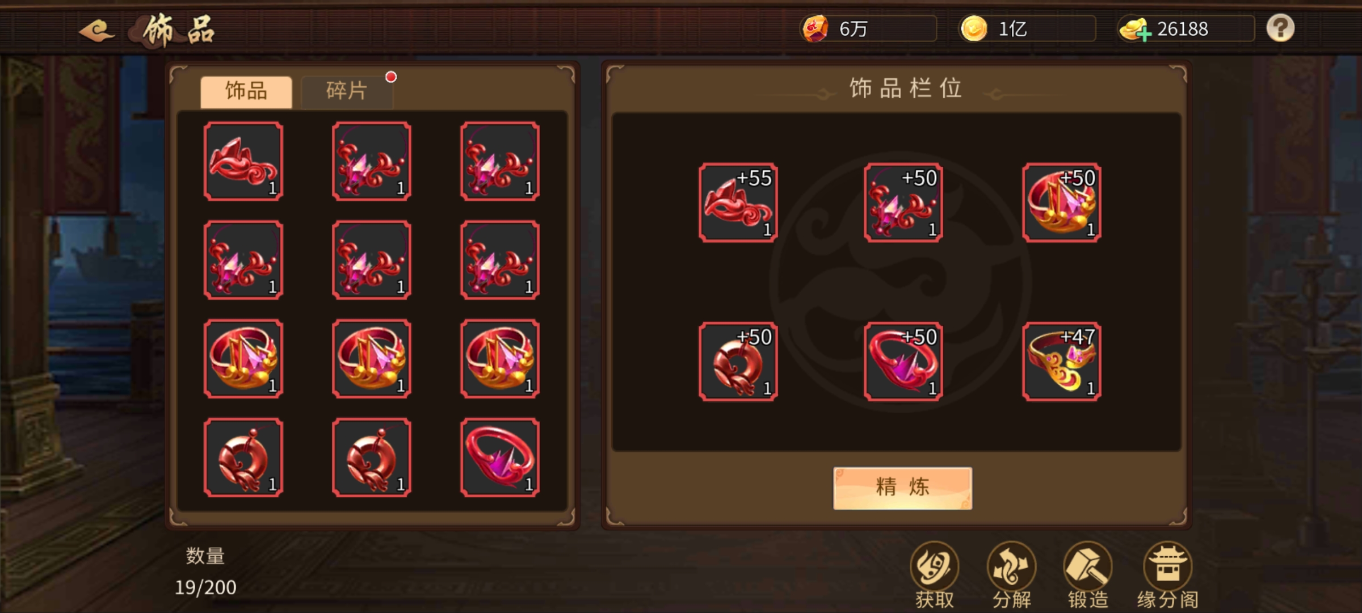The width and height of the screenshot is (1362, 613).
Task: Tap the gold coin currency icon showing 1亿
Action: pyautogui.click(x=974, y=28)
